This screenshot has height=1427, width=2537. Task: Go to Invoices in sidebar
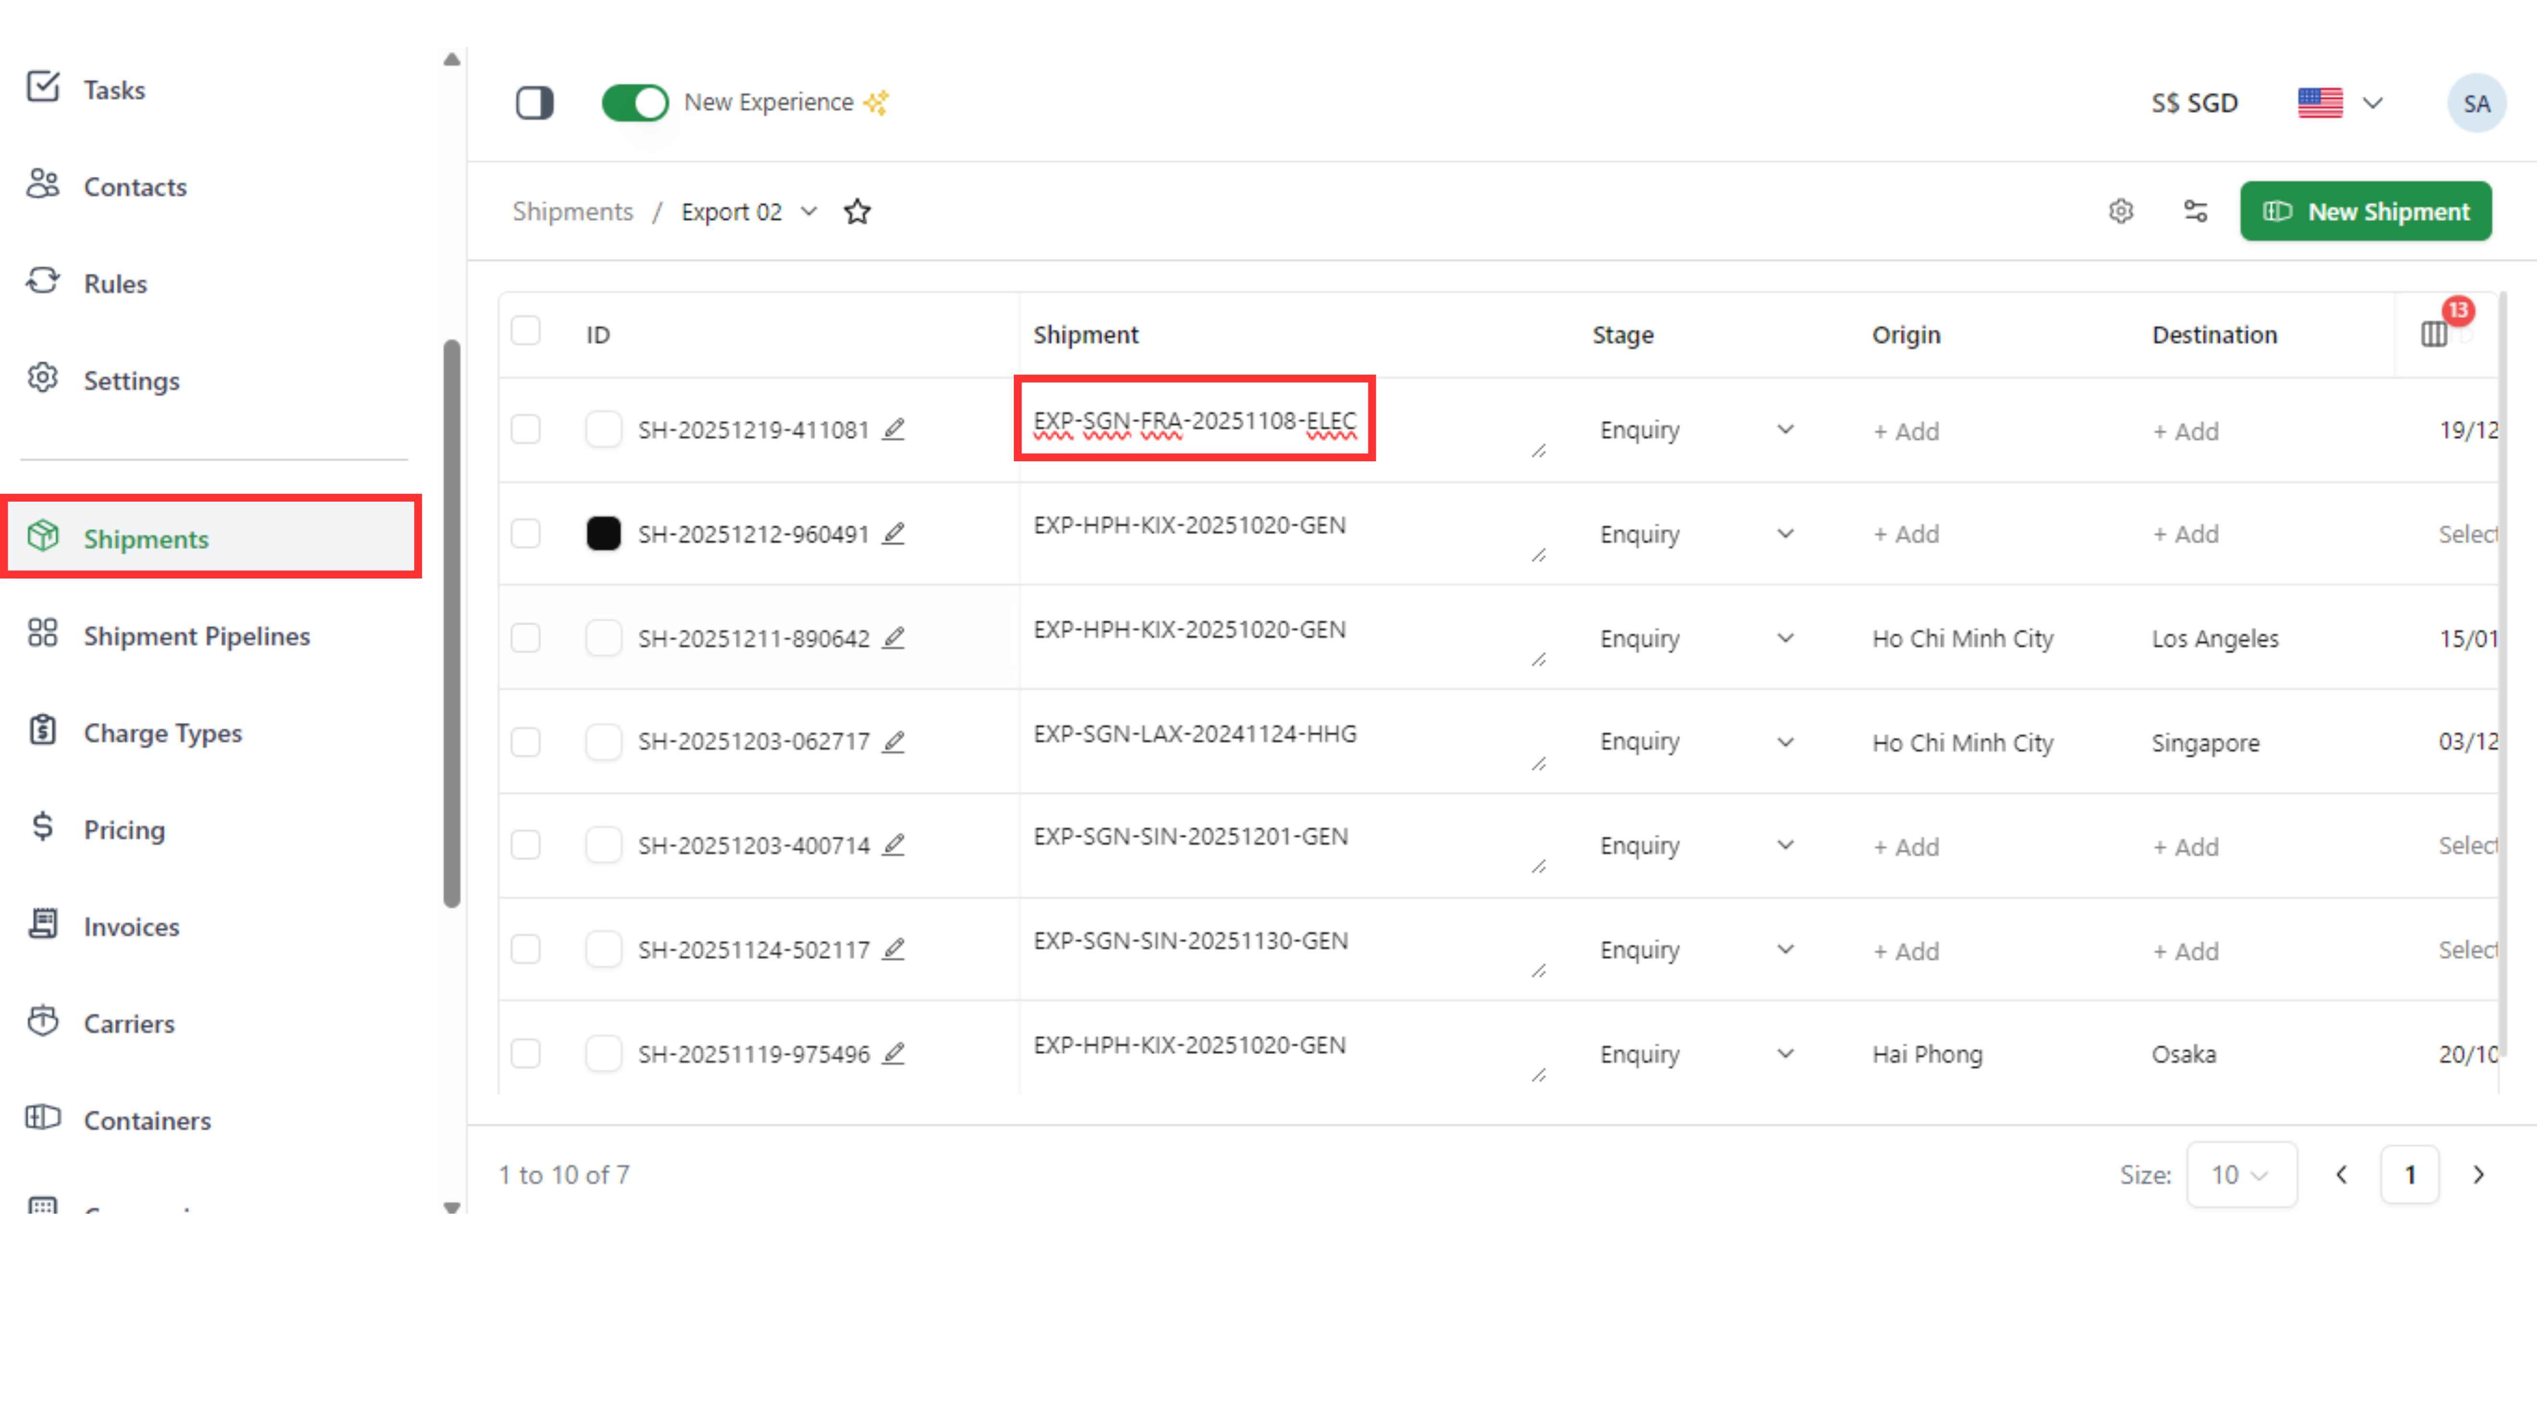click(131, 927)
